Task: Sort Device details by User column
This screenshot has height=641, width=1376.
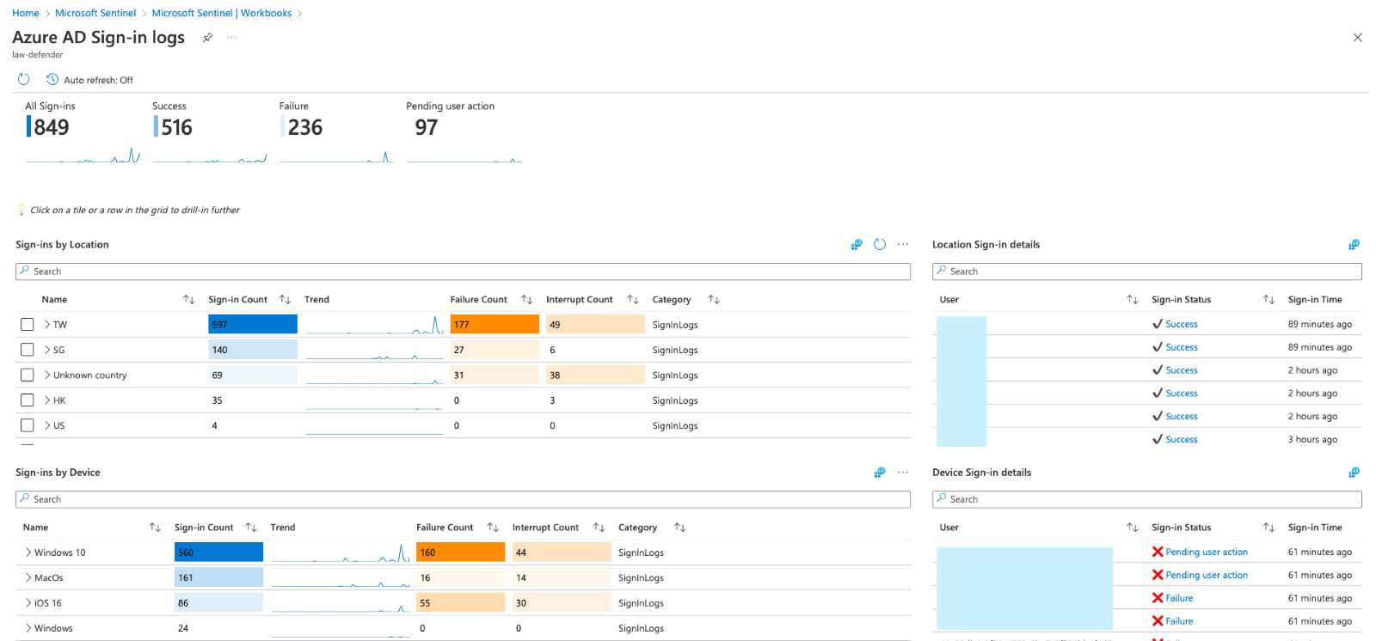Action: click(x=1133, y=527)
